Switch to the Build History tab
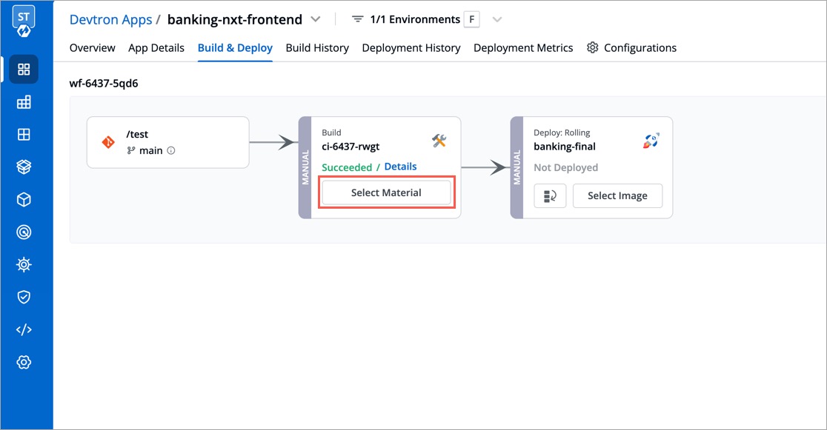The height and width of the screenshot is (430, 827). coord(317,48)
